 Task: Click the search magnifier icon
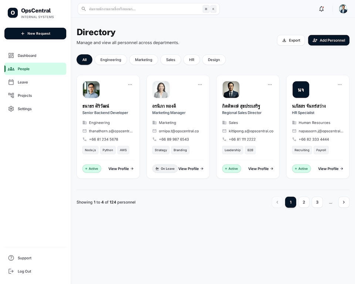click(x=84, y=9)
